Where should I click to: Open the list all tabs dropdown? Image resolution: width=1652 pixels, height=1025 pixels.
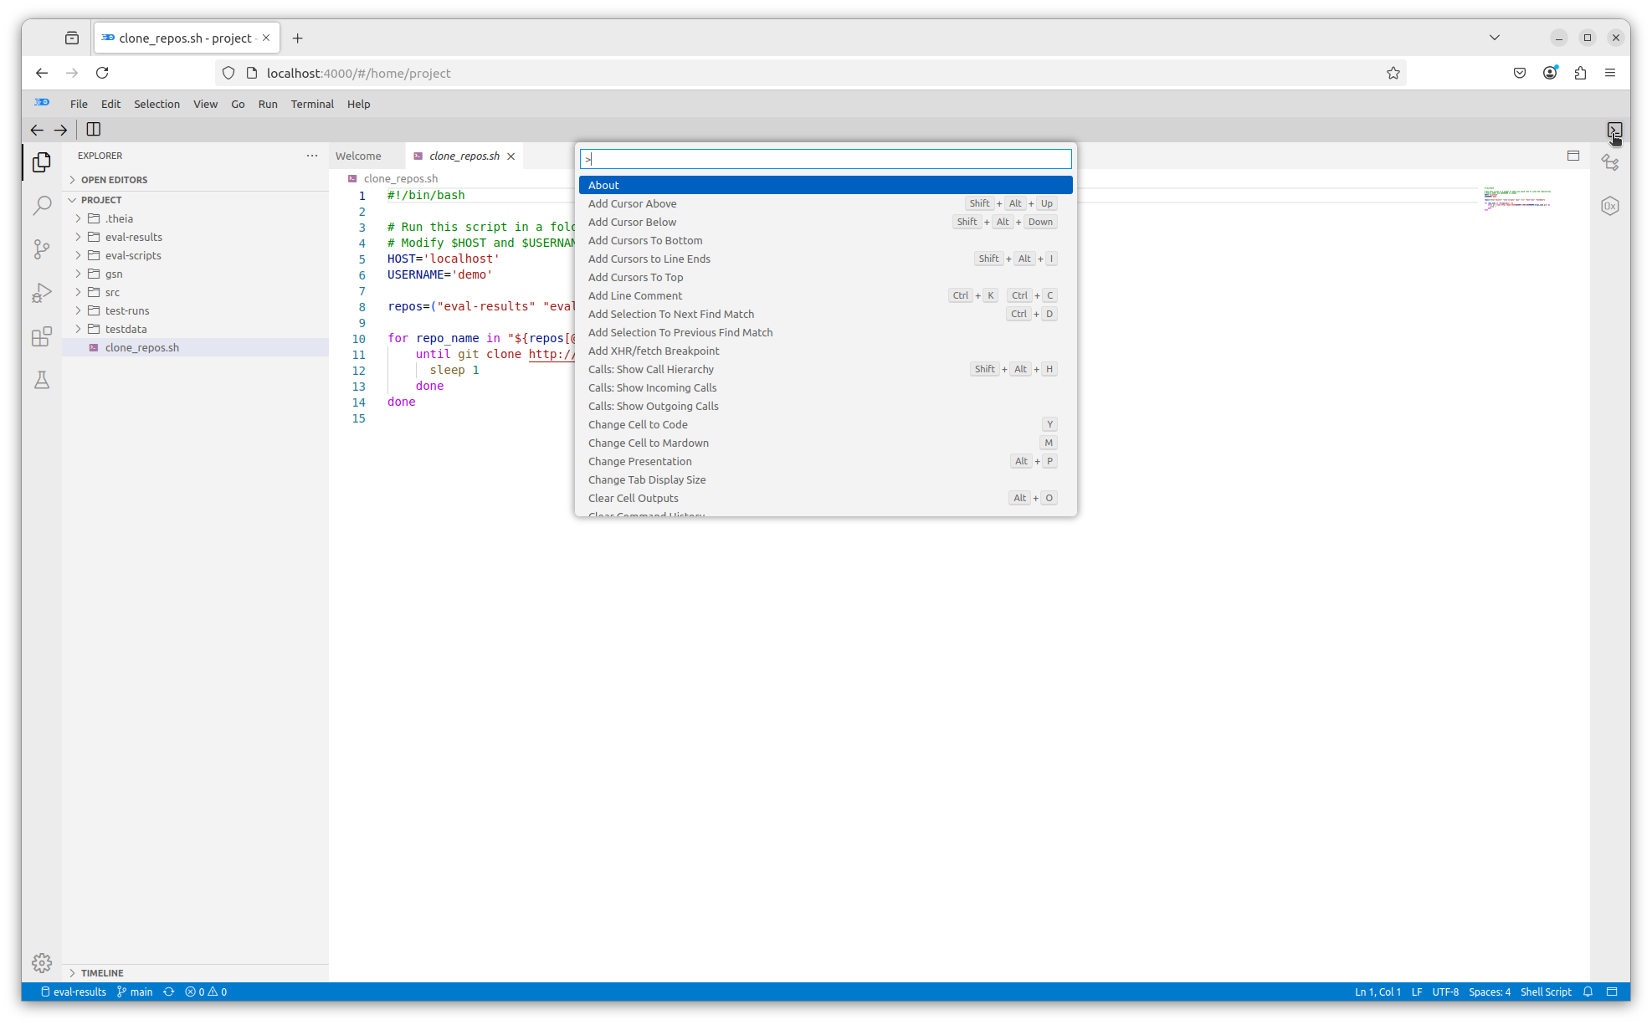(x=1495, y=38)
